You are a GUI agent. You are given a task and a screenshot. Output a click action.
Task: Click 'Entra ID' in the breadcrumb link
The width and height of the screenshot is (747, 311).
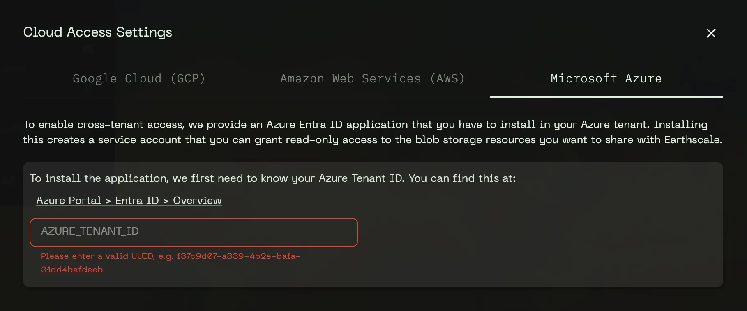tap(137, 201)
